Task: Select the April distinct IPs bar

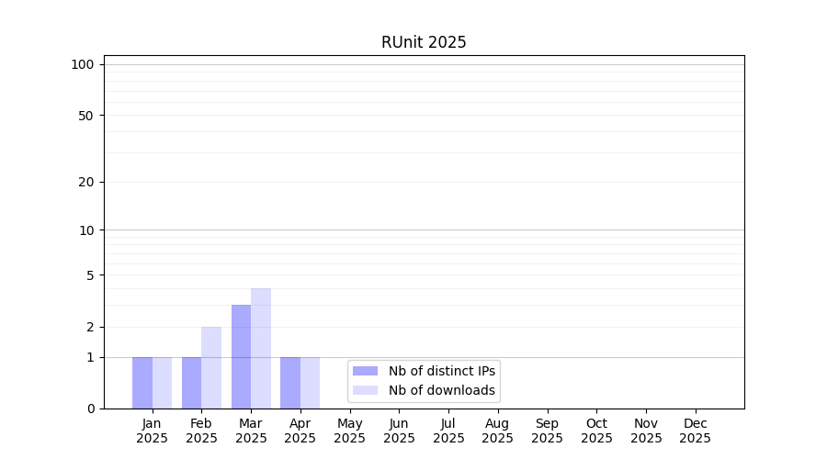Action: point(290,383)
